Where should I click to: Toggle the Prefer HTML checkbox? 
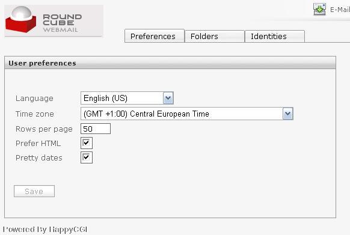(x=87, y=143)
